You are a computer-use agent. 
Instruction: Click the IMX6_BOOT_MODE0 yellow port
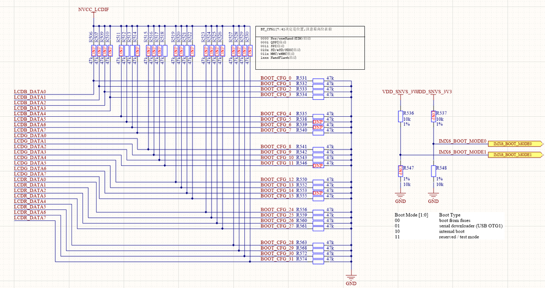tap(516, 144)
